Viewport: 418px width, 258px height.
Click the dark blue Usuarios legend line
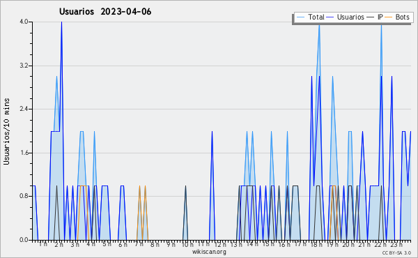330,17
